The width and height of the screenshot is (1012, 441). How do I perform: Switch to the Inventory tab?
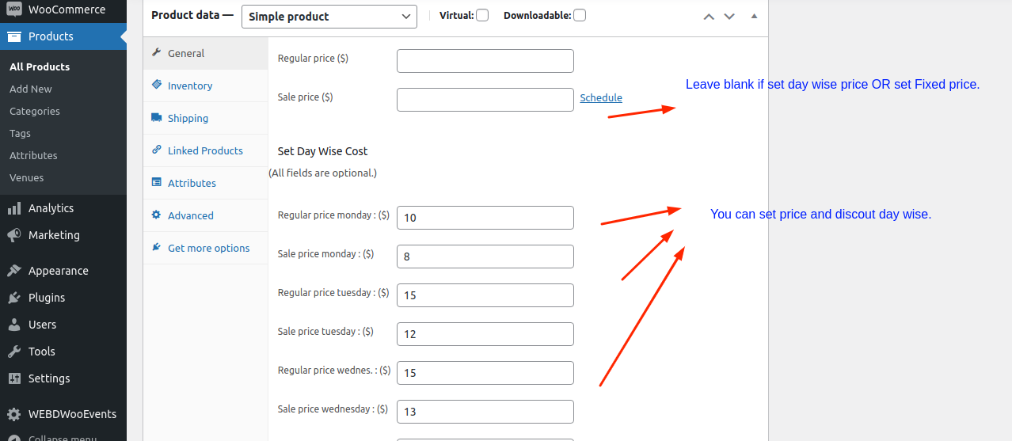190,86
